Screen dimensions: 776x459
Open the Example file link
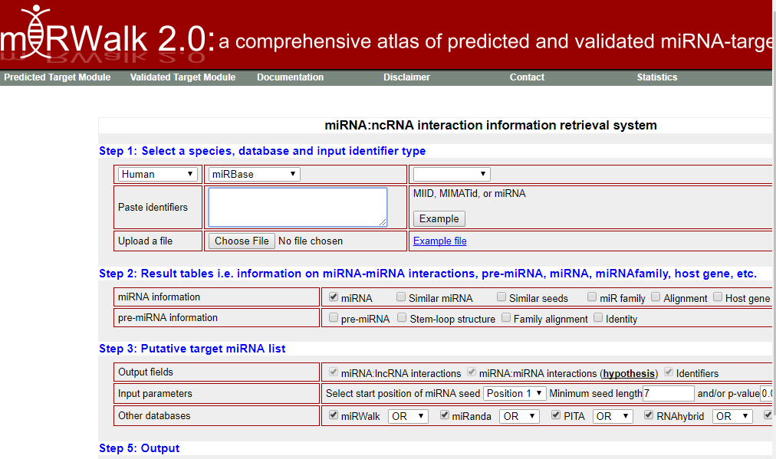point(439,241)
